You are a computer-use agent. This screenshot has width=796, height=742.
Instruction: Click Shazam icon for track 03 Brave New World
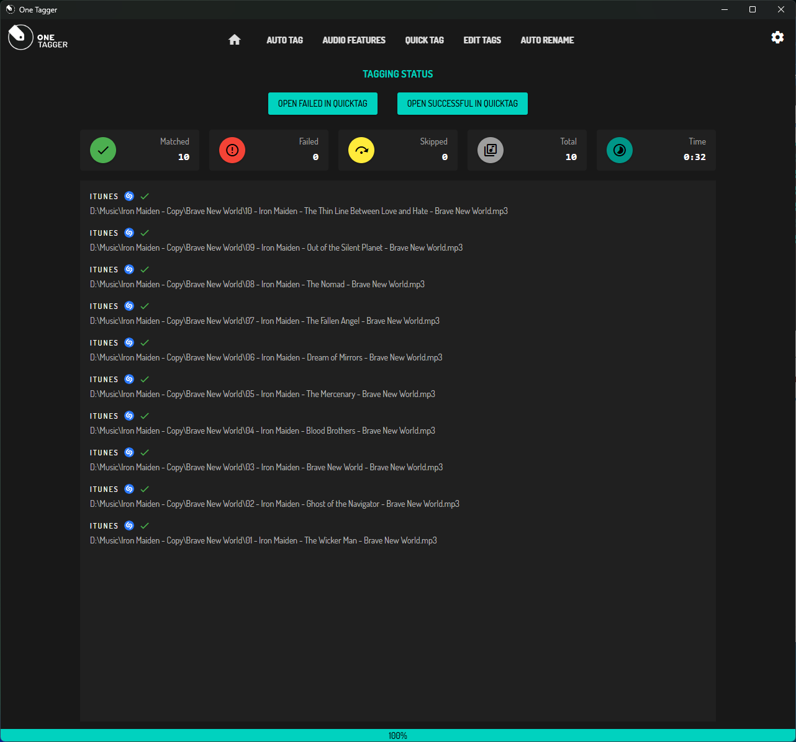click(x=129, y=452)
